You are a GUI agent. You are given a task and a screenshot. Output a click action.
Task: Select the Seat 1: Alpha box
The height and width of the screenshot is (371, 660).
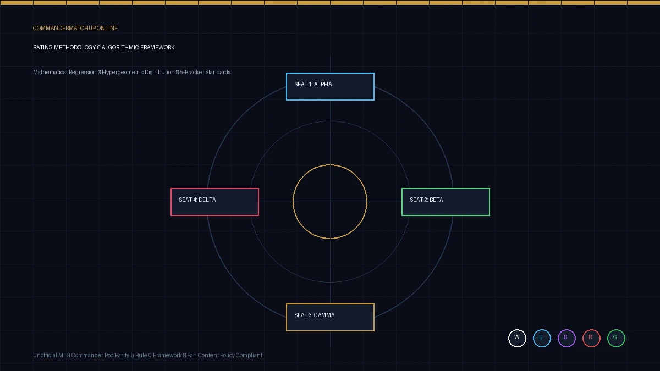coord(330,86)
